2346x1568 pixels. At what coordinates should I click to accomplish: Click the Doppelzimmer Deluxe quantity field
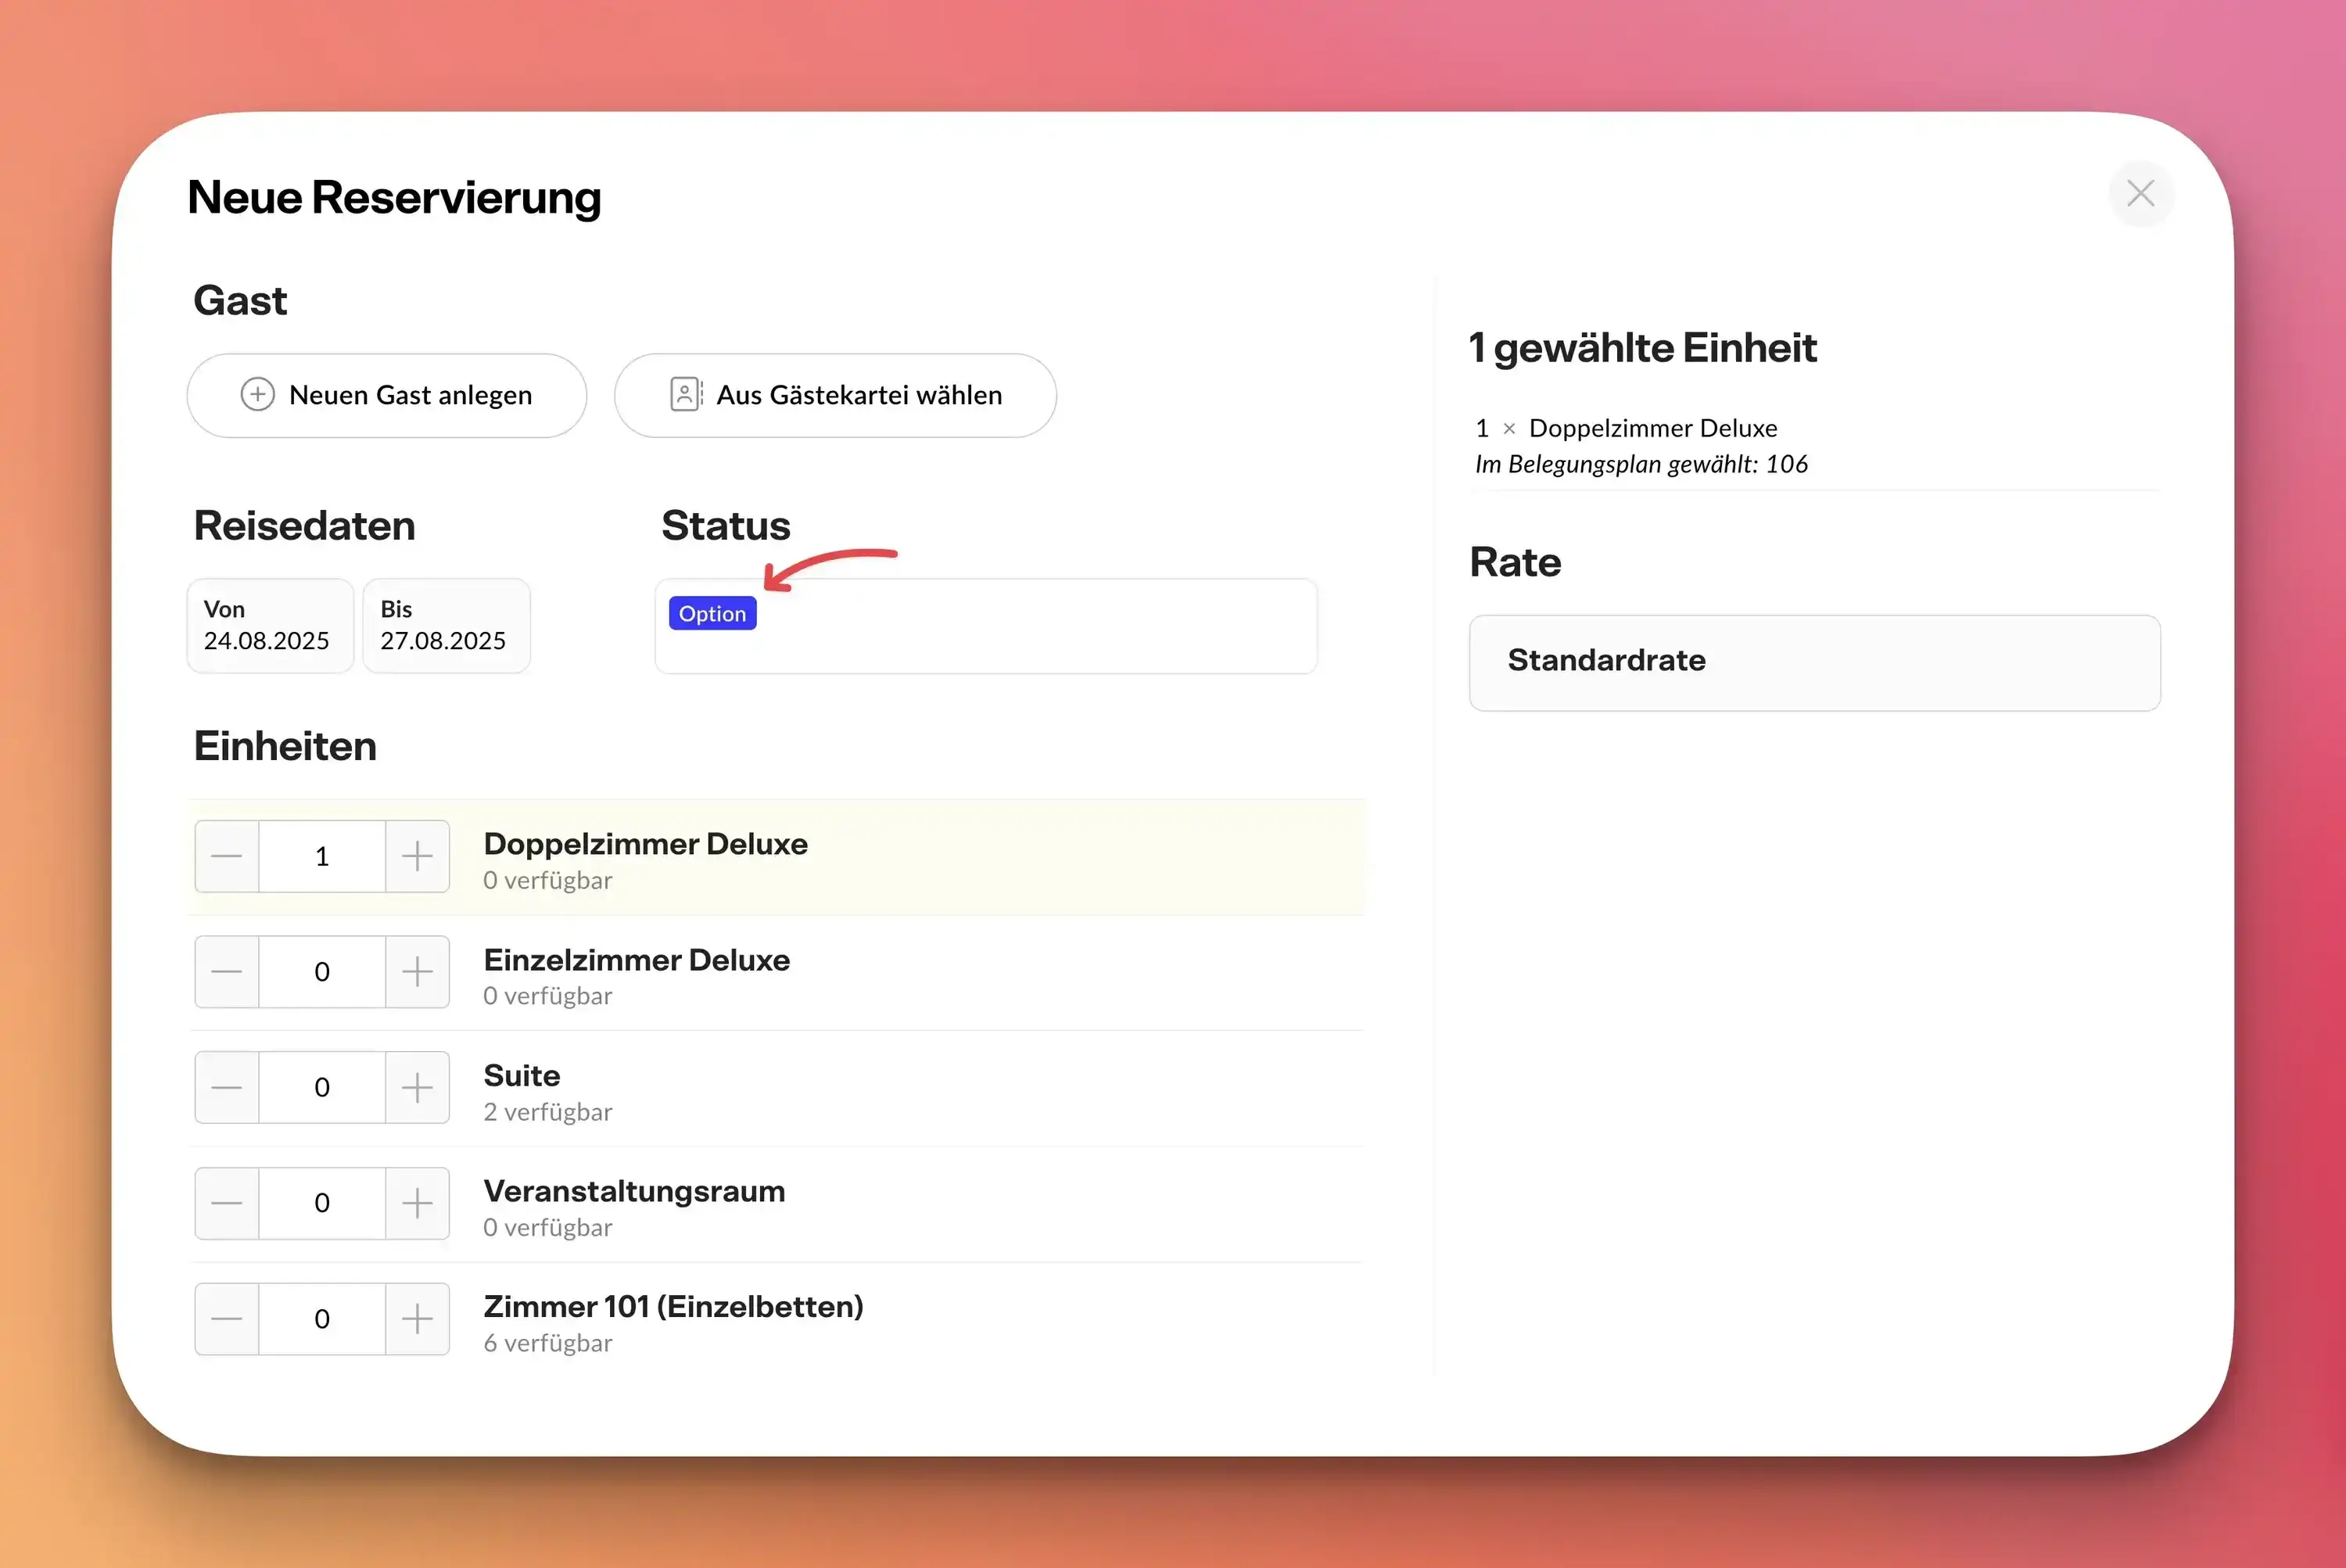(x=322, y=856)
